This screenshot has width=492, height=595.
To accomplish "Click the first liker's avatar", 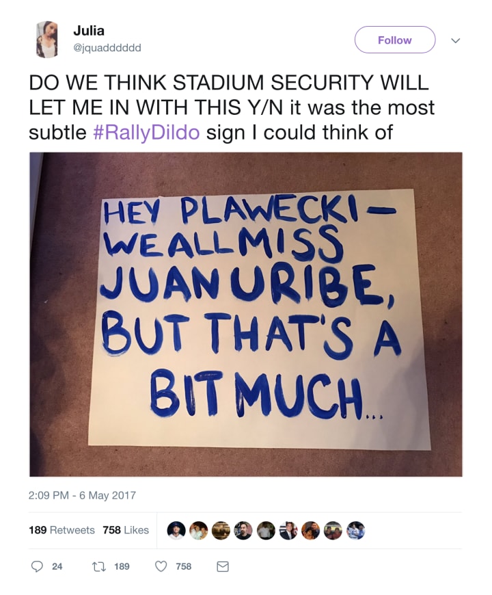I will 176,531.
